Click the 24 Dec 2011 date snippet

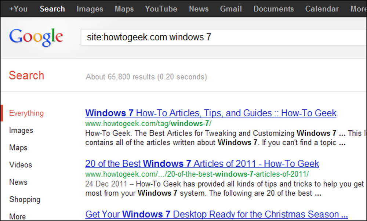(106, 184)
